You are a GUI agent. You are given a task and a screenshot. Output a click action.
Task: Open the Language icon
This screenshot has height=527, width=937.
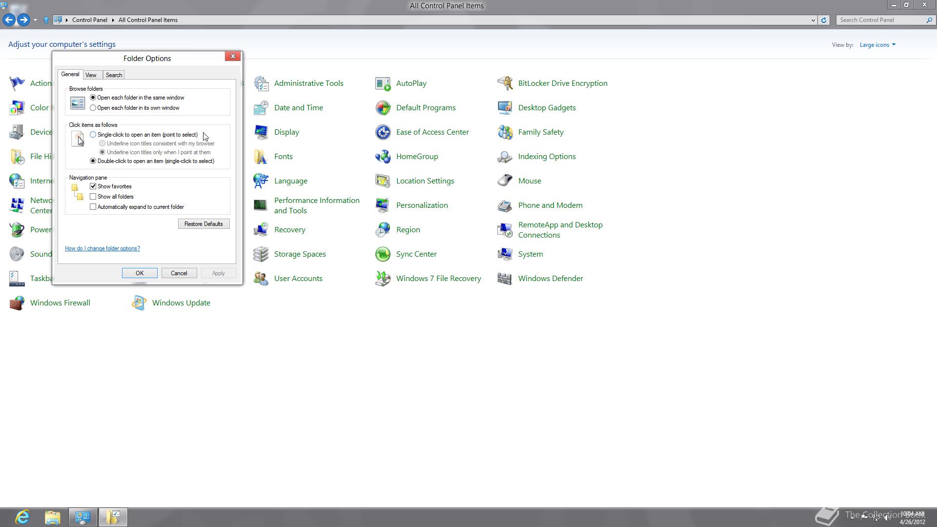[261, 181]
